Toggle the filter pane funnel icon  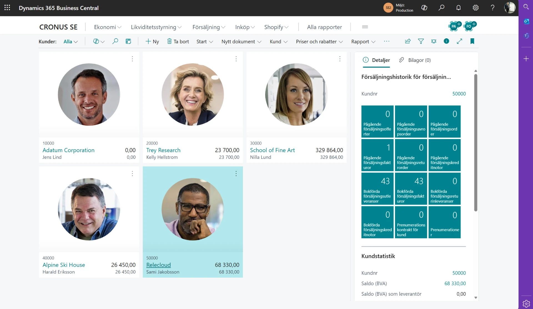421,41
